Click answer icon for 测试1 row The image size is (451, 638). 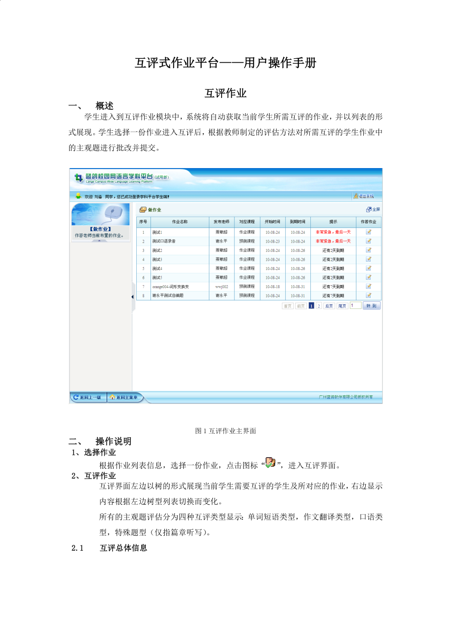(x=369, y=232)
